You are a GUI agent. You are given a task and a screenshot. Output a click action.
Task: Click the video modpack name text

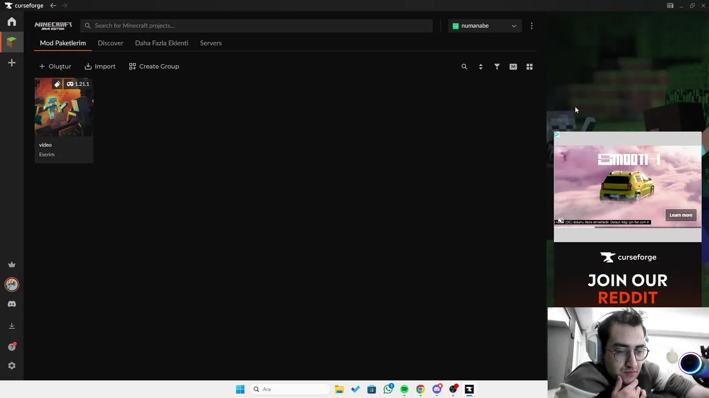pos(45,145)
